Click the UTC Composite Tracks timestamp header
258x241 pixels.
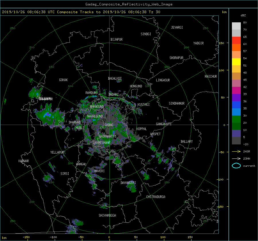coord(81,12)
